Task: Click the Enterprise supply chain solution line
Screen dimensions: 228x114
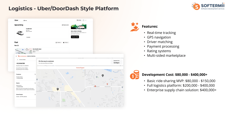Action: click(x=182, y=90)
